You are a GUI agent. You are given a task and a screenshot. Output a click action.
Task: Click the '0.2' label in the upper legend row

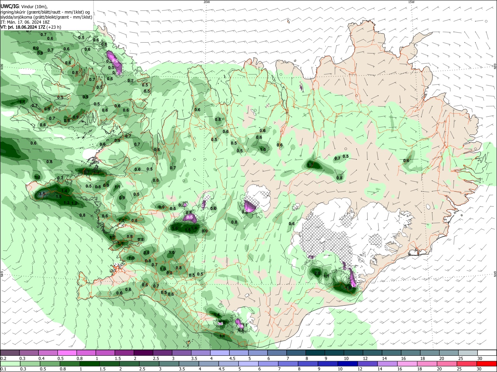coord(3,358)
